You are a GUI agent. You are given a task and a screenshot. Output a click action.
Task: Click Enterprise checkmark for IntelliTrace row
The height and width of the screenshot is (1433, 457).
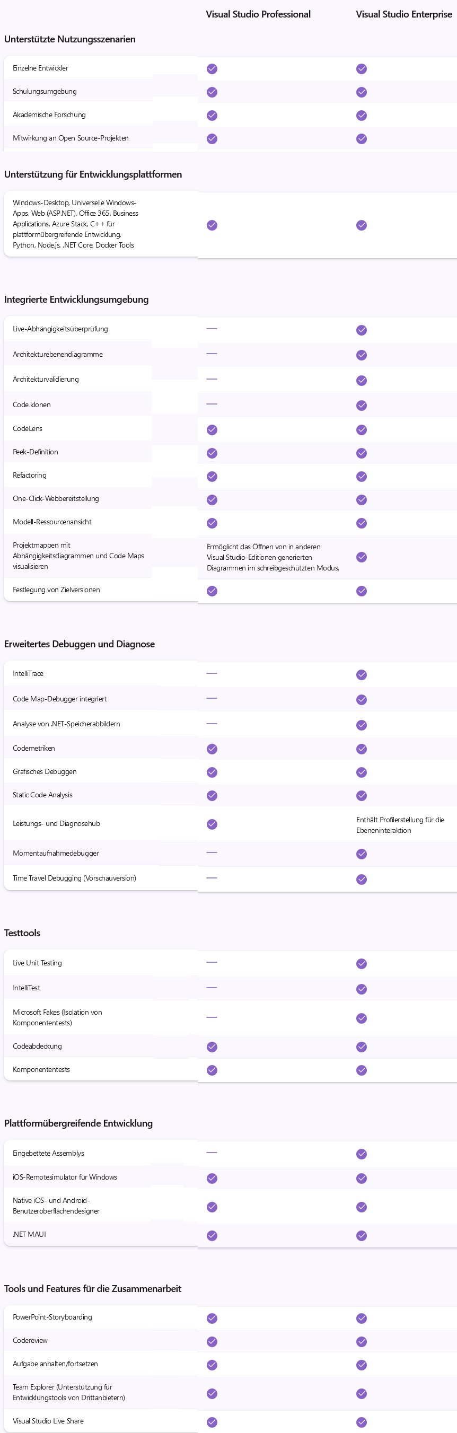[x=361, y=675]
